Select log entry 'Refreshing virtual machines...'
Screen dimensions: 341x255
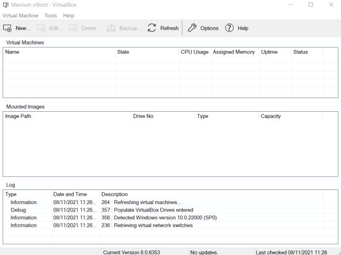(163, 203)
